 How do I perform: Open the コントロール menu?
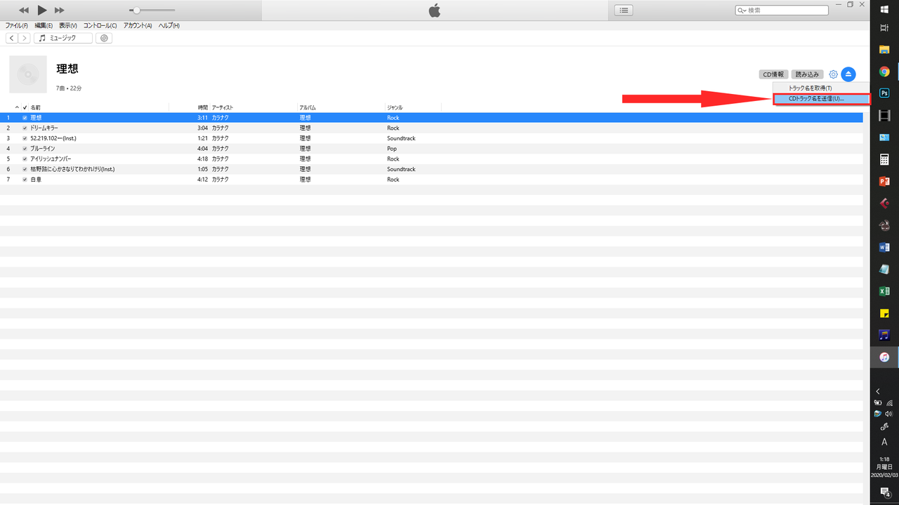(x=100, y=25)
